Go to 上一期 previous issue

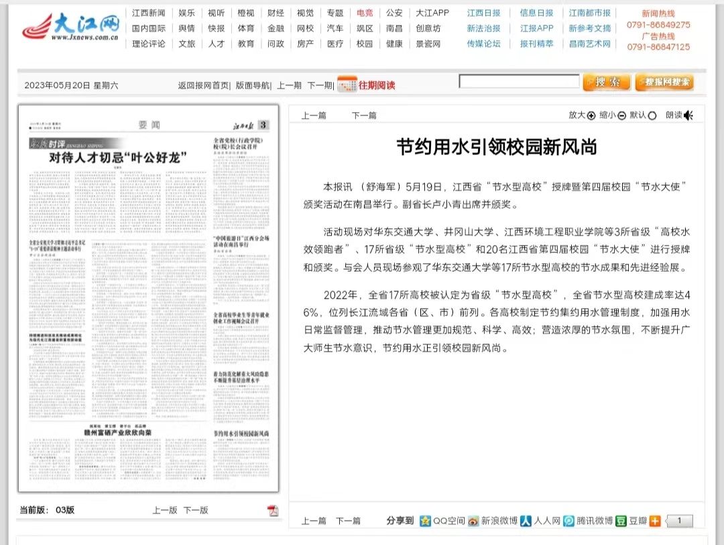click(x=289, y=85)
